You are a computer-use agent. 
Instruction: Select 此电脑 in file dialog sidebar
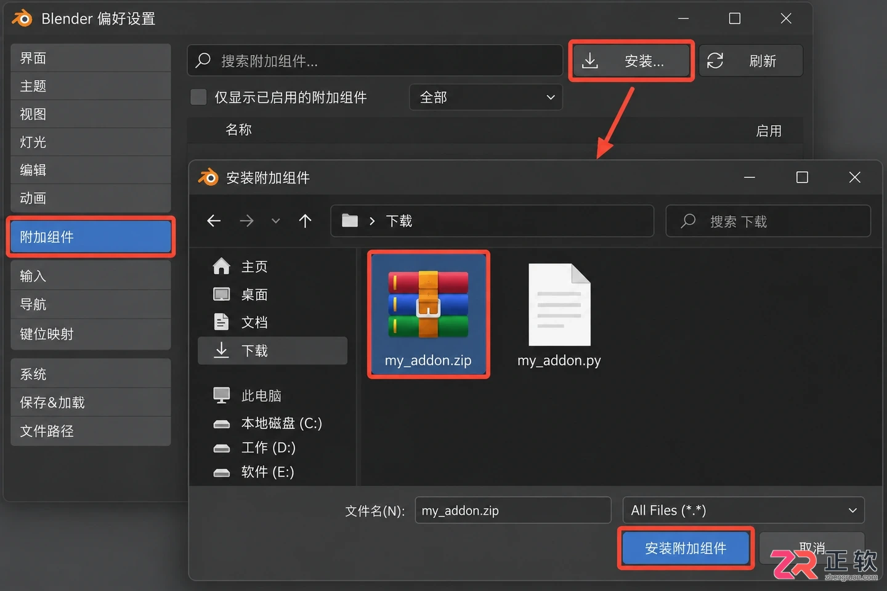(272, 395)
